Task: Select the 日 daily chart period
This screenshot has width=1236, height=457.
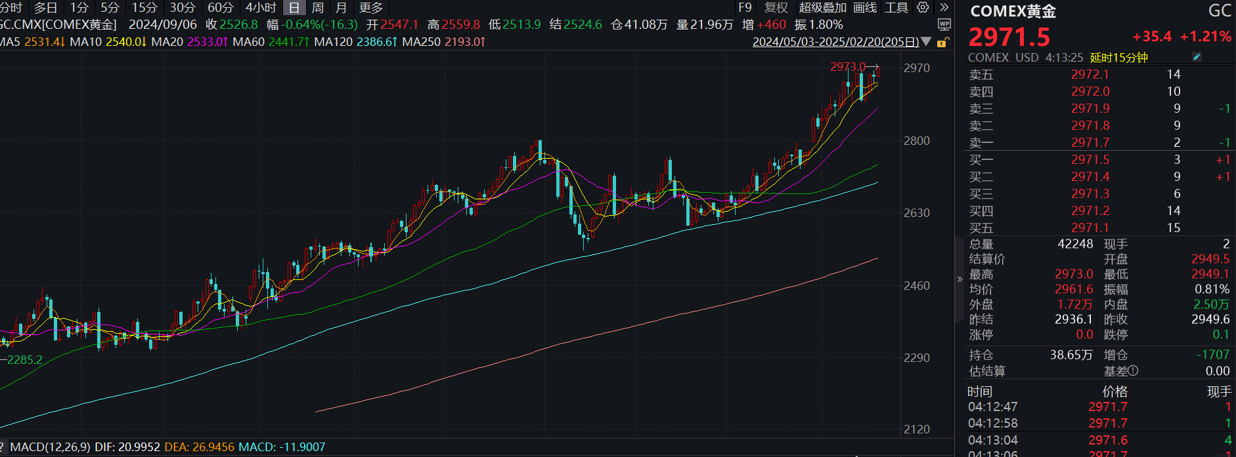Action: coord(294,7)
